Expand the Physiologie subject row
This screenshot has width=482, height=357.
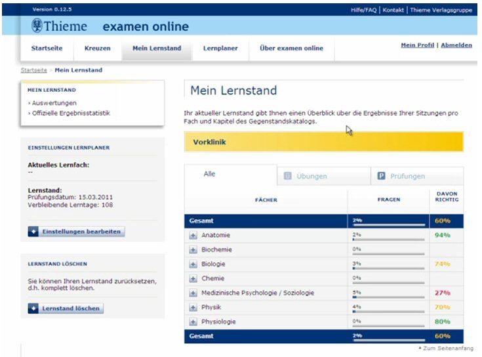[x=193, y=322]
